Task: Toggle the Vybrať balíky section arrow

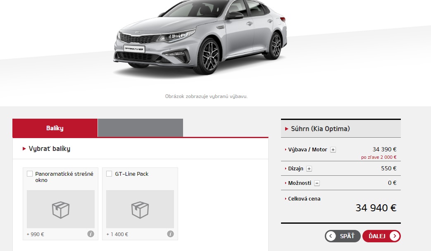Action: click(x=24, y=149)
